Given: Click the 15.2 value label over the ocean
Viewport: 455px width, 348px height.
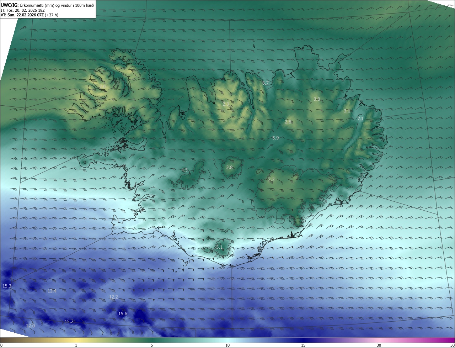Looking at the screenshot, I should tap(69, 322).
